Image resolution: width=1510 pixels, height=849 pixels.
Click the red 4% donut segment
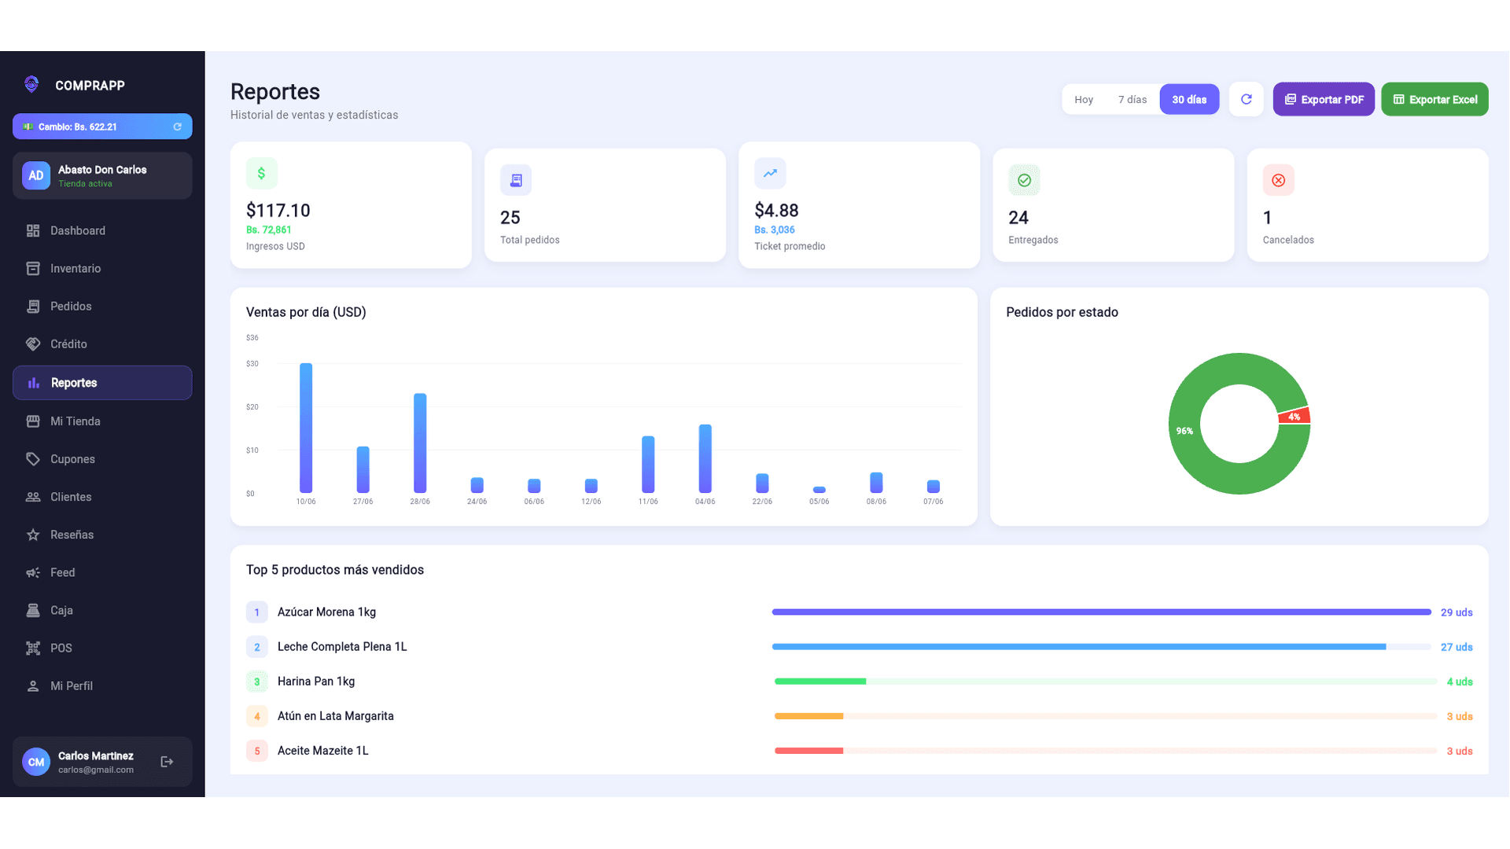coord(1295,416)
